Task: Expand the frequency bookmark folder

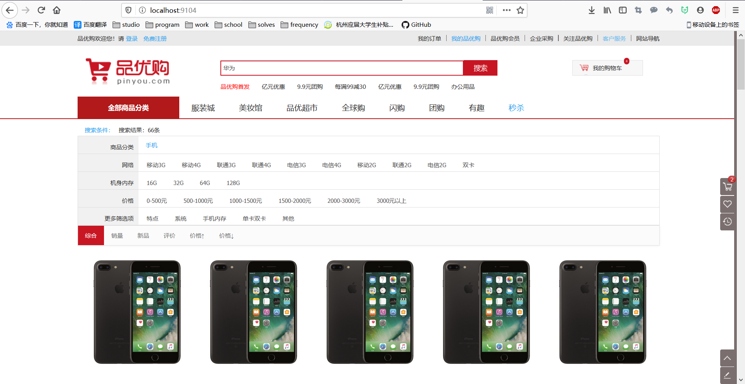Action: coord(300,25)
